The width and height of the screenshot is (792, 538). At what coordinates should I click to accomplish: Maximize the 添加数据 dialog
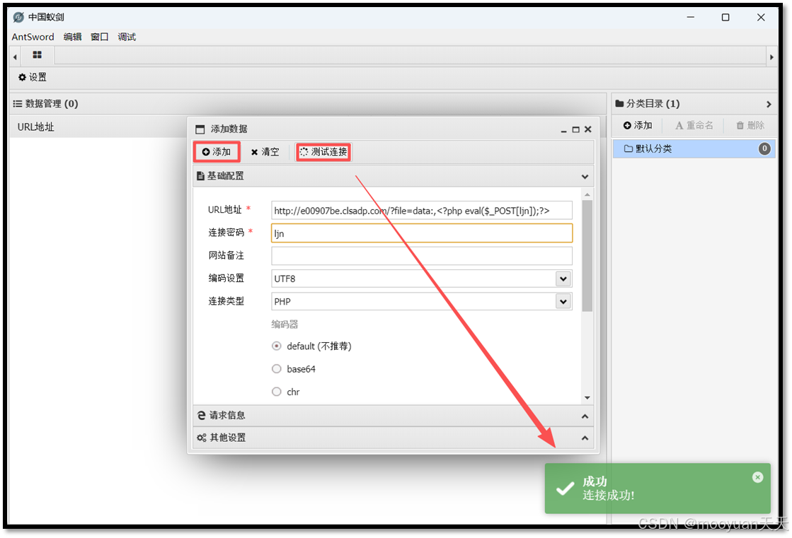(576, 129)
